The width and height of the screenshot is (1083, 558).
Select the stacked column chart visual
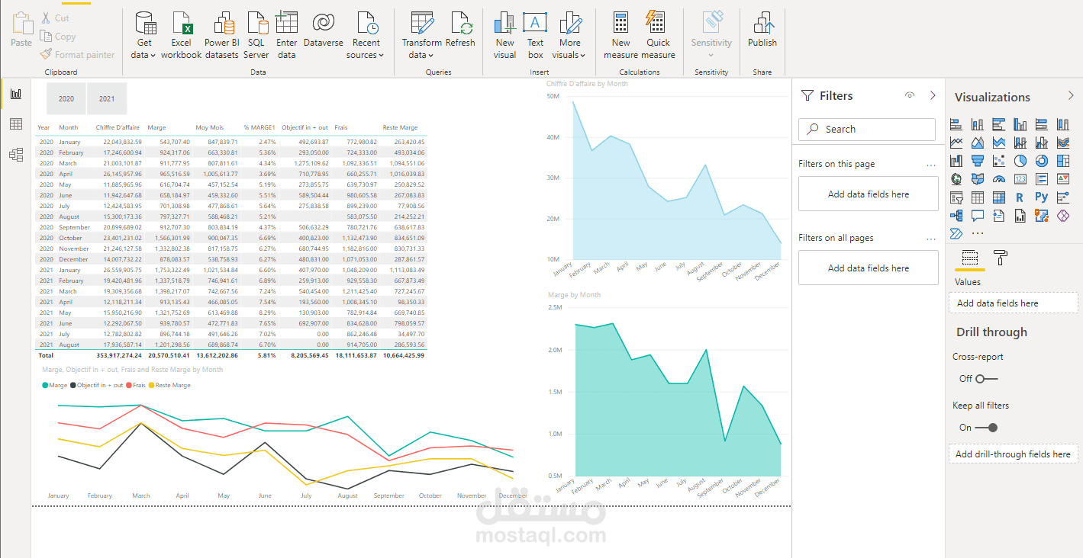point(978,124)
